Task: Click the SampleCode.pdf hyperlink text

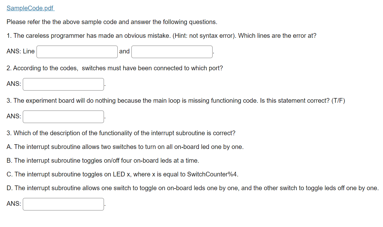Action: [x=30, y=8]
